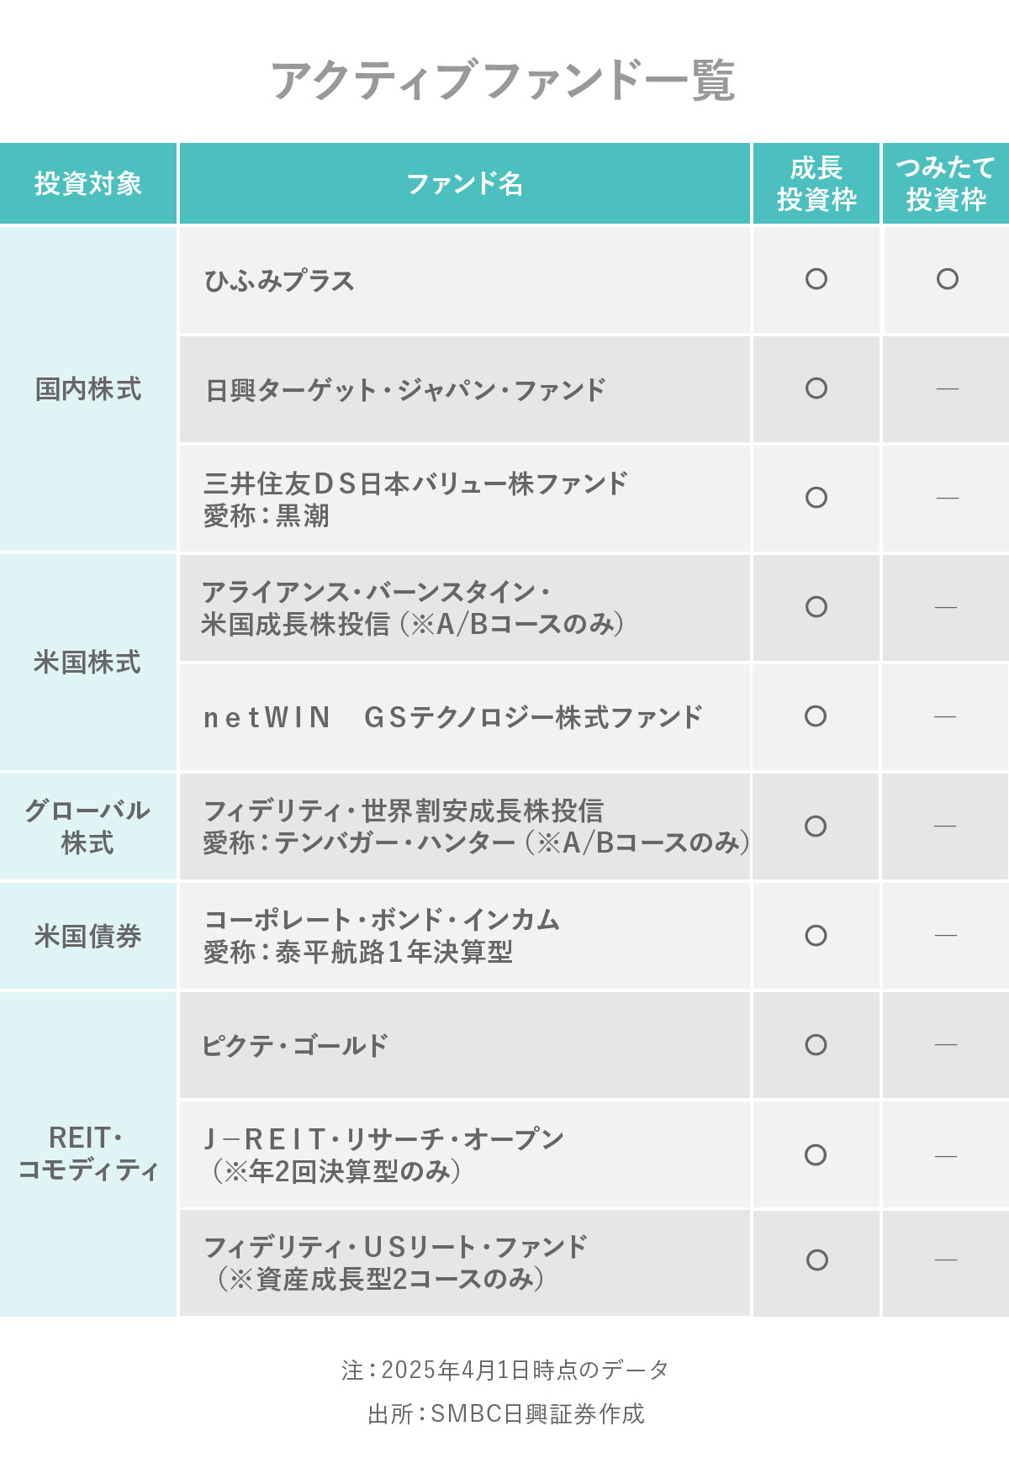Select the 米国株式 category cell
The image size is (1009, 1484).
(x=87, y=663)
